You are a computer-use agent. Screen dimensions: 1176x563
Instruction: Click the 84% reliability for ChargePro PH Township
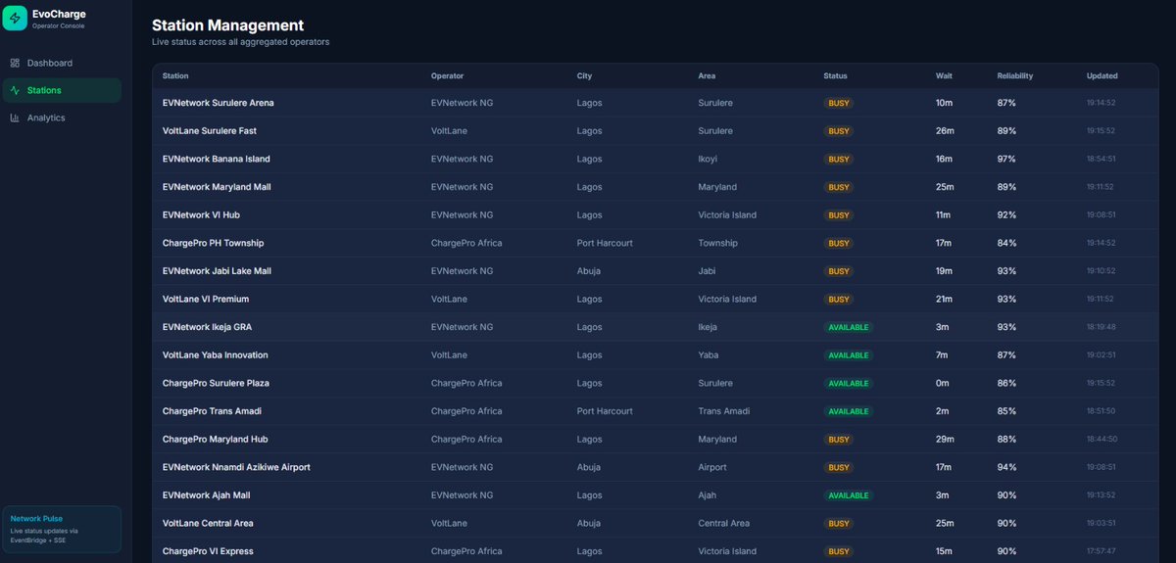[1006, 243]
